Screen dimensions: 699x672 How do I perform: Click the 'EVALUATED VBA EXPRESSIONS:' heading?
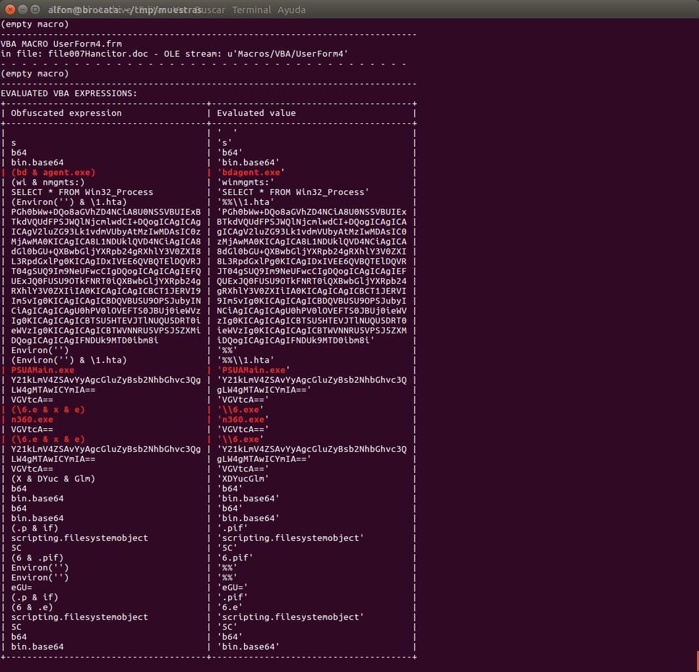pyautogui.click(x=69, y=93)
